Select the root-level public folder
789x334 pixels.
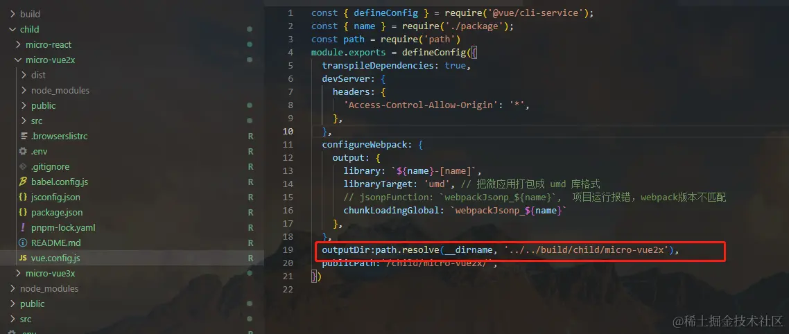click(x=32, y=304)
